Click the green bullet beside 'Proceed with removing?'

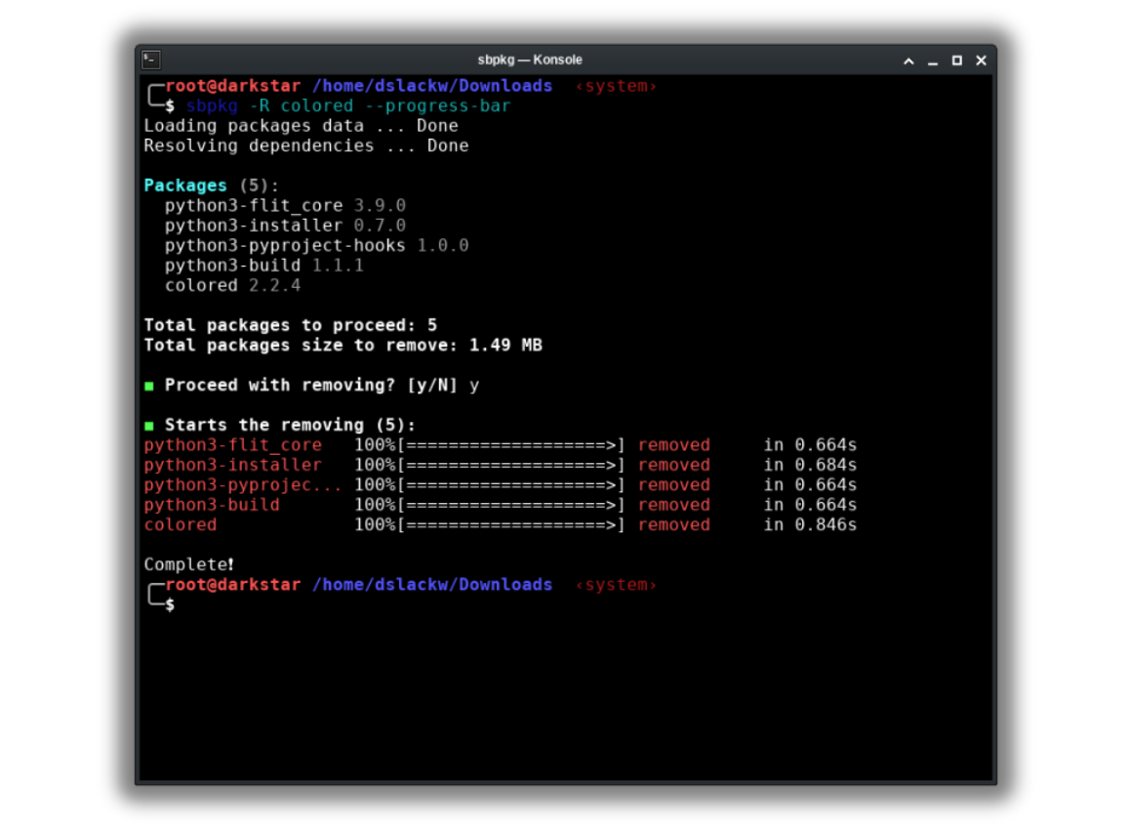(148, 385)
